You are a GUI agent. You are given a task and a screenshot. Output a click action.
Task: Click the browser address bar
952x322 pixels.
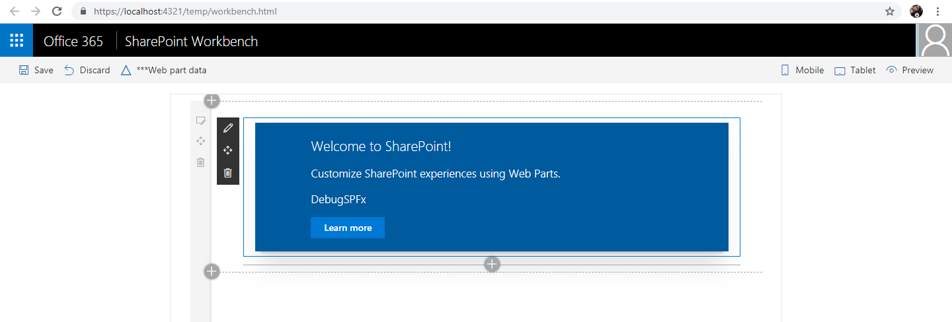463,11
